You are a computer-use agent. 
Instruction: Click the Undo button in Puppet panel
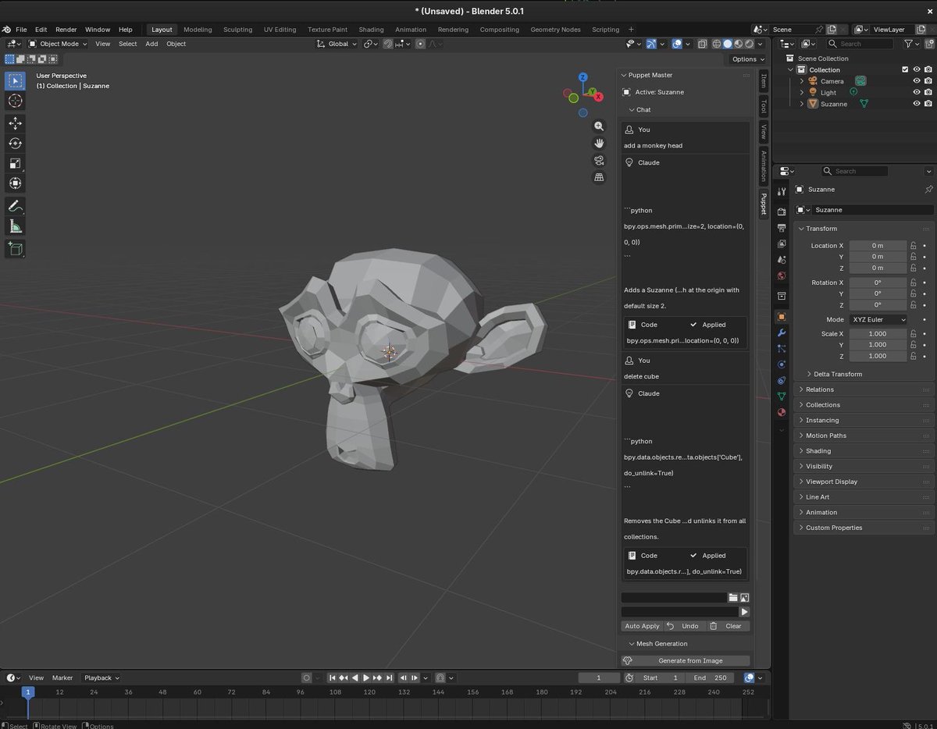tap(684, 626)
